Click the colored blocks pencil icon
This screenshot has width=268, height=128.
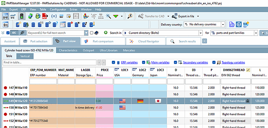click(86, 16)
